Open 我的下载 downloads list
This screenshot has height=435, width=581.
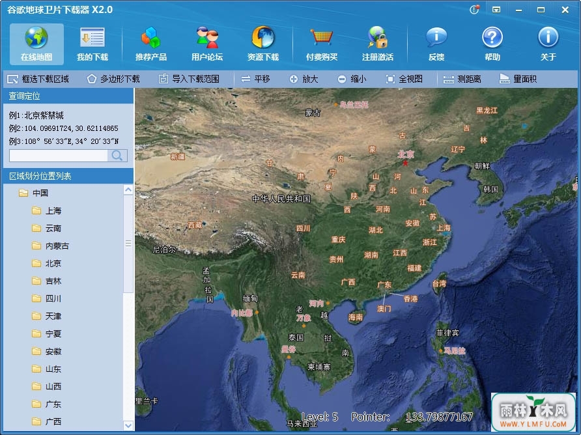(x=92, y=44)
